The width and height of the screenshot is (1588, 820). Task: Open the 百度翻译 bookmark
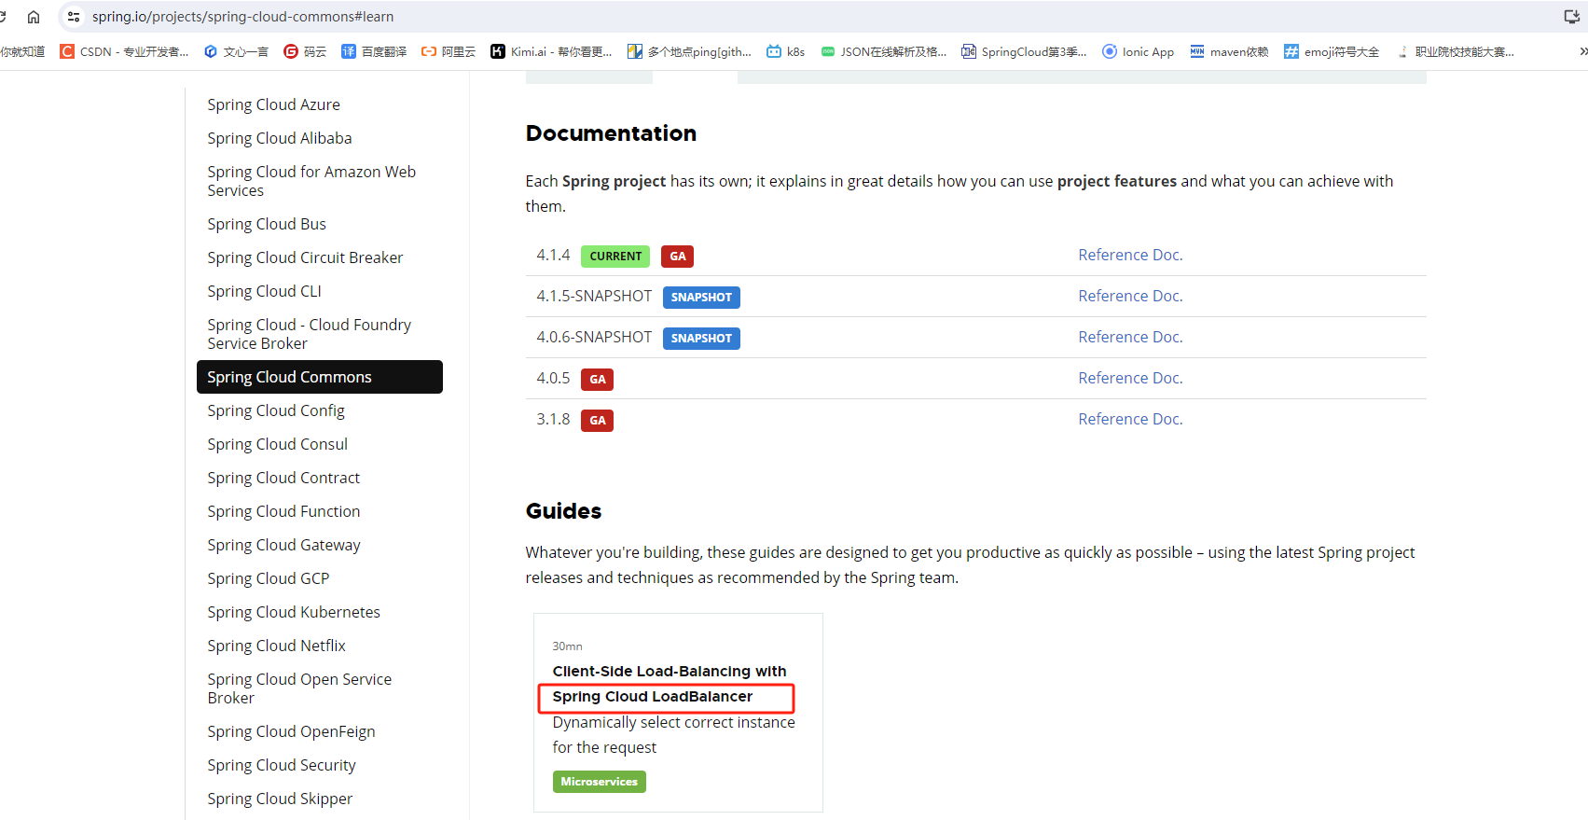tap(374, 51)
